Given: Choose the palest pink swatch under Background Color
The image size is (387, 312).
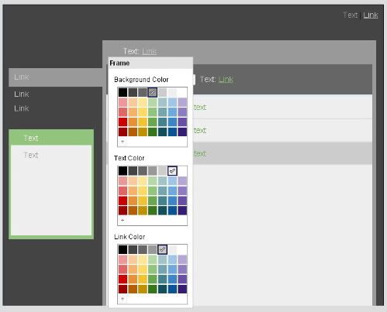Looking at the screenshot, I should point(123,102).
